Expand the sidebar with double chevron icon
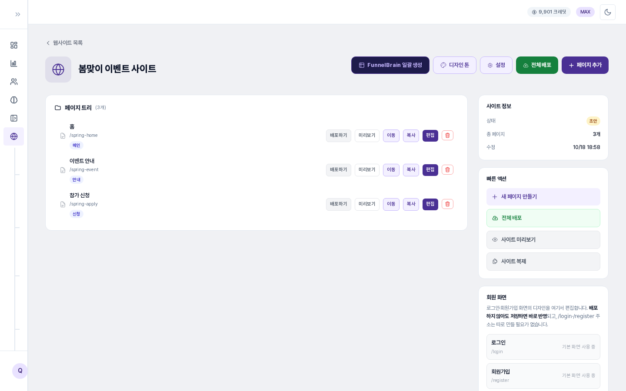 point(18,14)
